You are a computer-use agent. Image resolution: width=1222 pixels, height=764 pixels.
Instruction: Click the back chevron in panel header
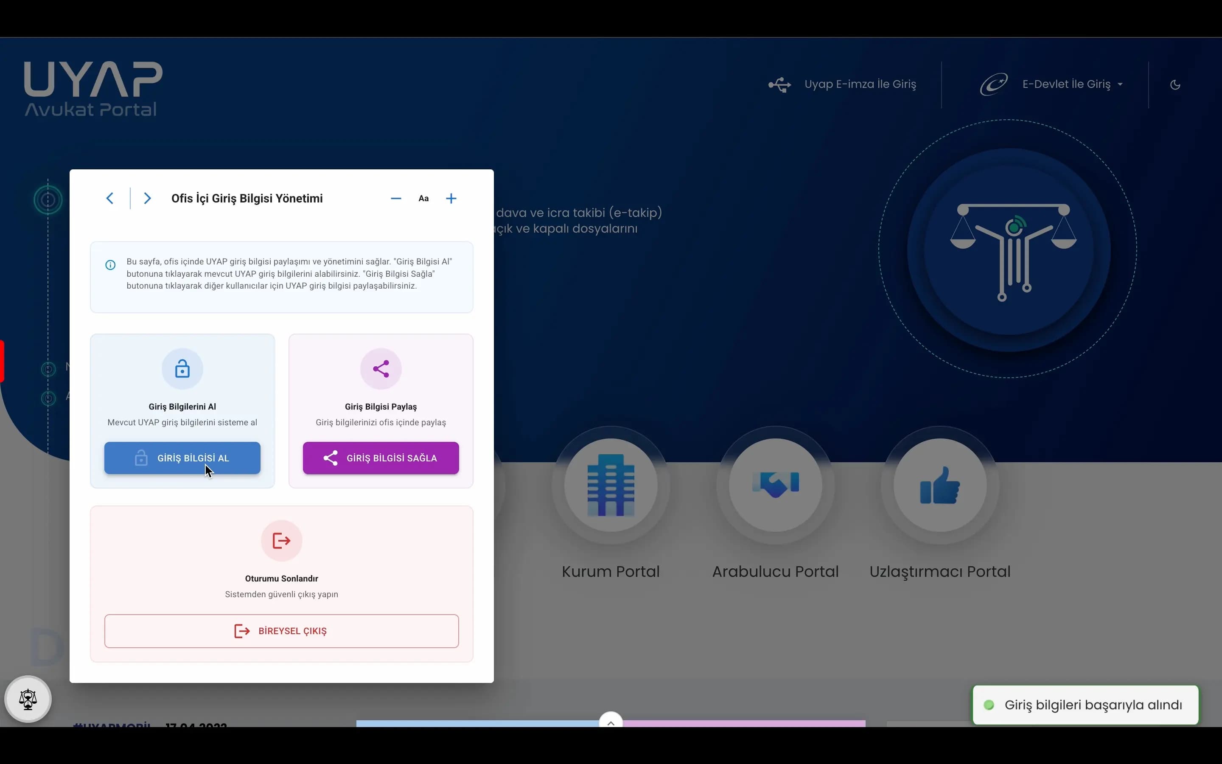[x=109, y=198]
